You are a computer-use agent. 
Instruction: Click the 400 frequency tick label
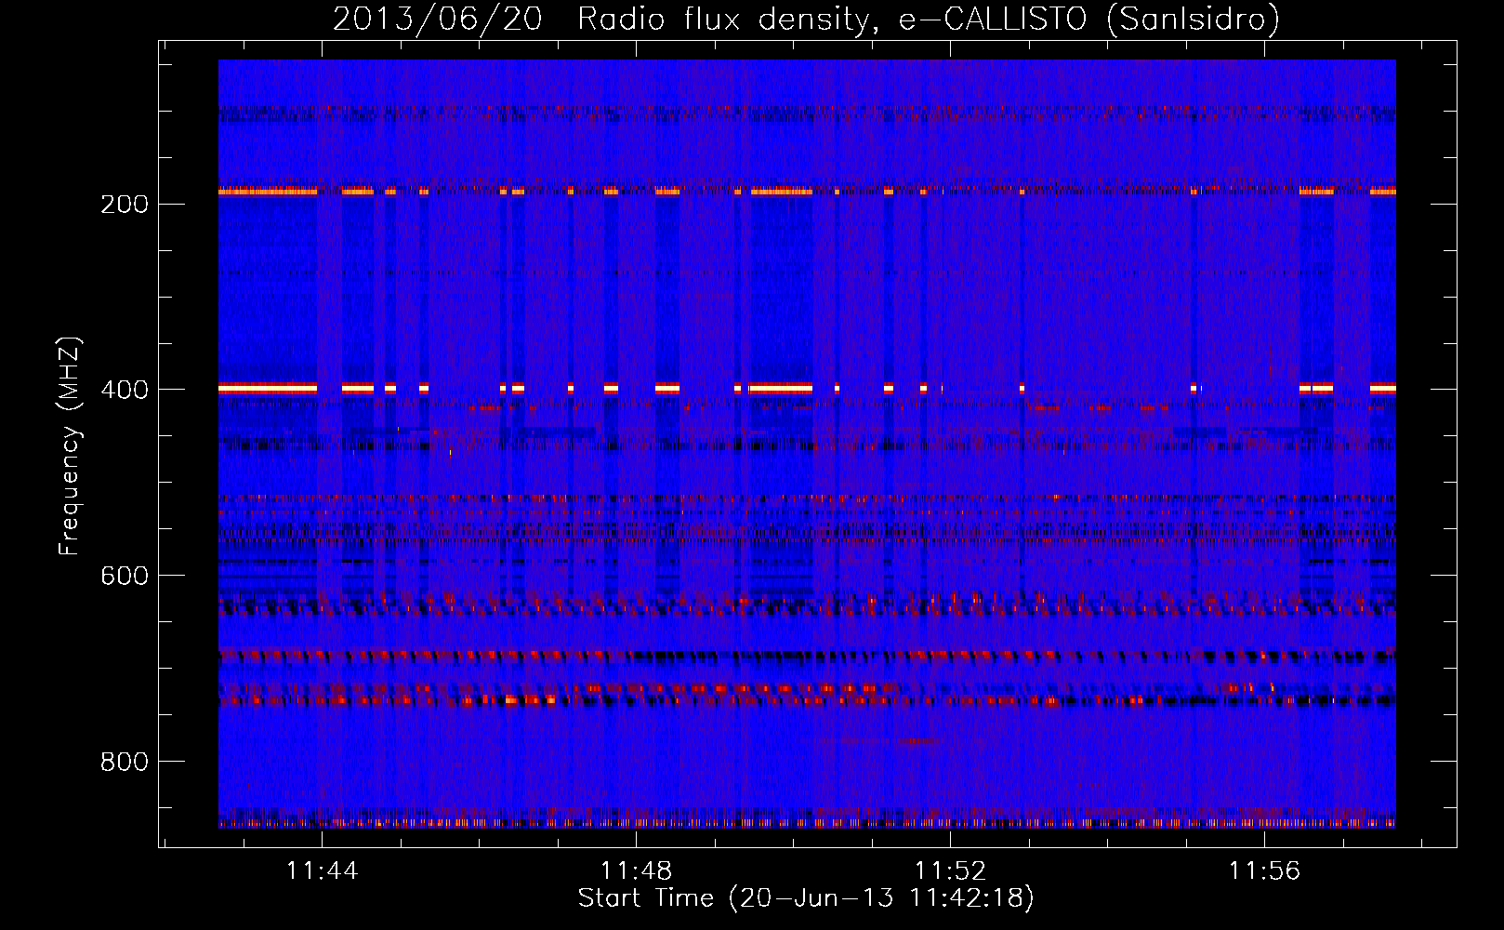point(125,390)
